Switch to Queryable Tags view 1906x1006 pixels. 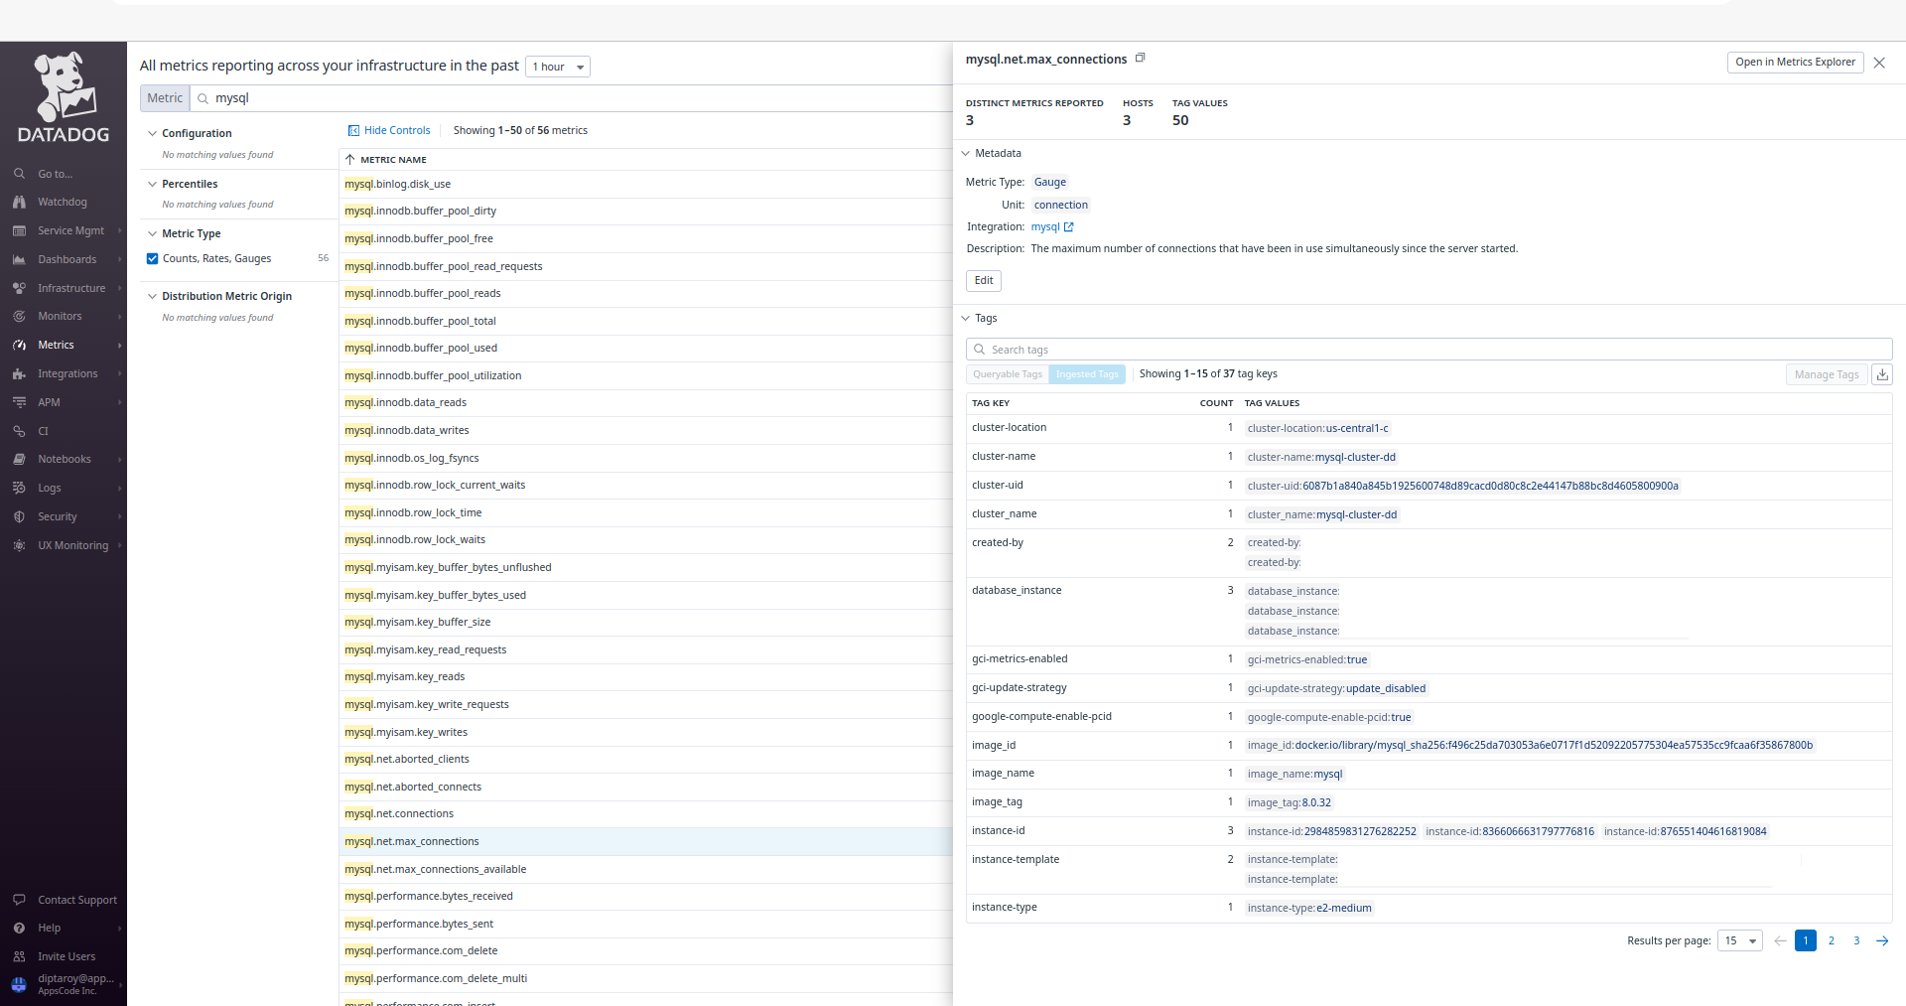pos(1007,374)
